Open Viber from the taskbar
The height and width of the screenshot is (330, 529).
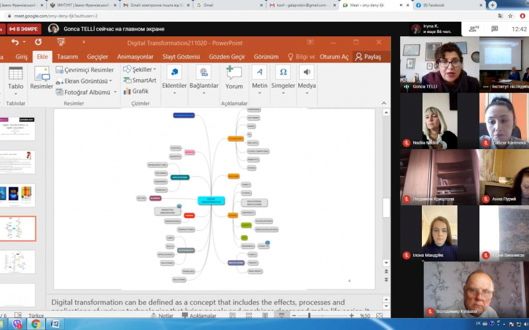click(x=17, y=324)
